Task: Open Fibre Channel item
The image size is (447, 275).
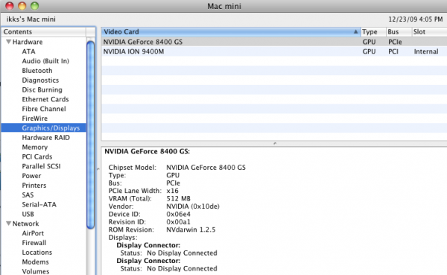Action: pos(44,109)
